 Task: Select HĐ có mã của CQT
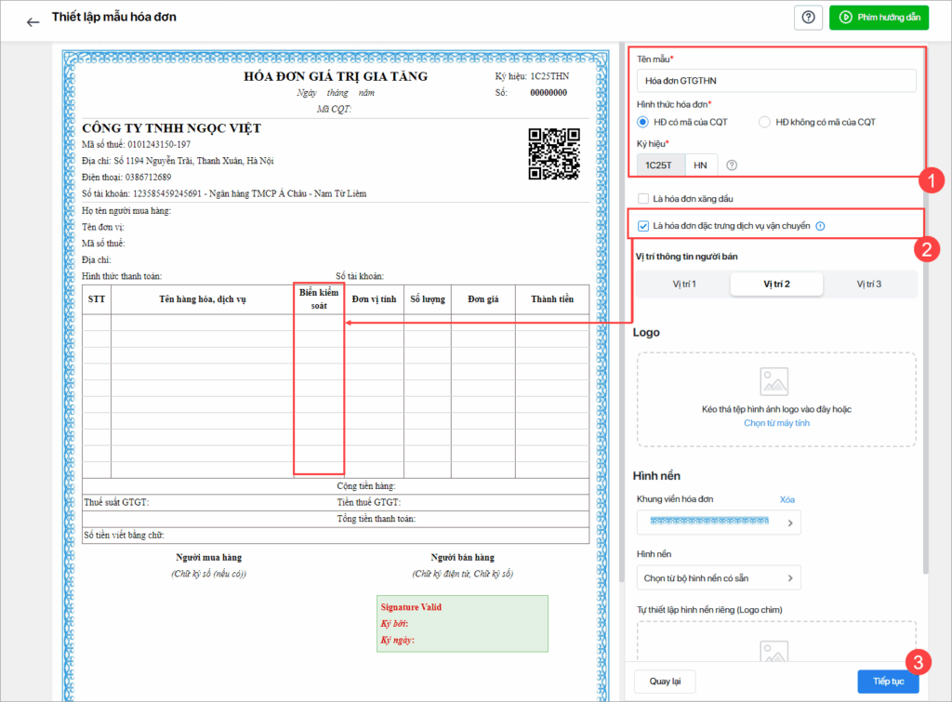click(x=643, y=122)
